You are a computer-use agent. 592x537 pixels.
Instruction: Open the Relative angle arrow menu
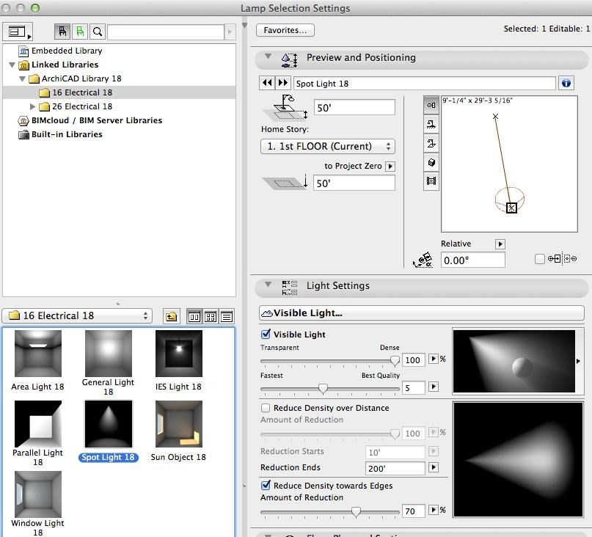click(500, 244)
